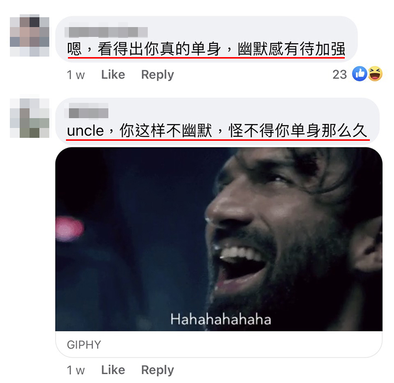Open the second commenter's blurred profile picture
This screenshot has height=383, width=394.
[x=30, y=118]
